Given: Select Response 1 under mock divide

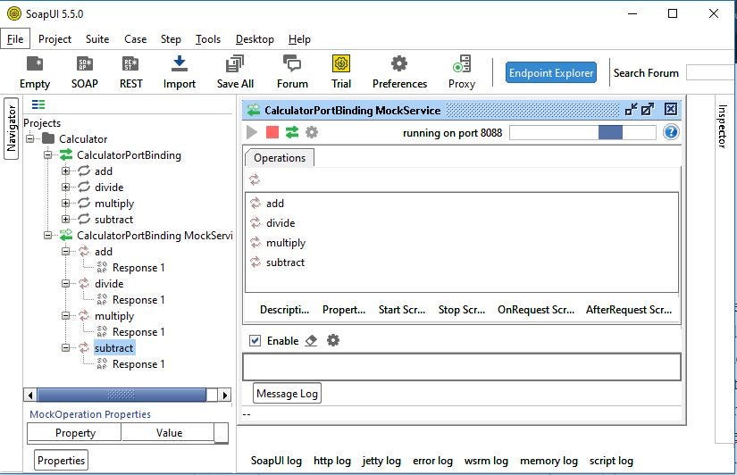Looking at the screenshot, I should point(138,300).
